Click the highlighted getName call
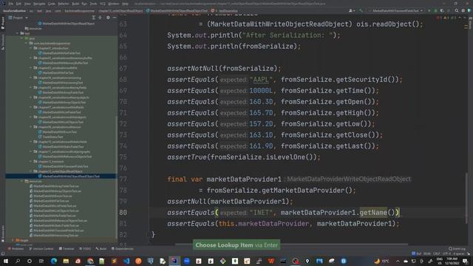The height and width of the screenshot is (266, 473). 373,213
